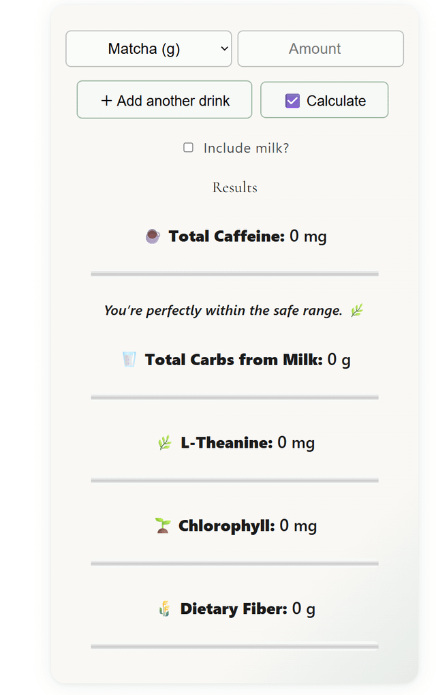
Task: Click the purple checkmark icon on Calculate
Action: point(292,101)
